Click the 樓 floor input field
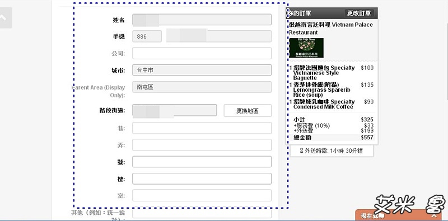The image size is (448, 221). [202, 178]
